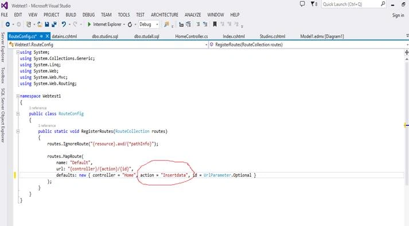Open the Server Explorer side tab
This screenshot has width=409, height=226.
coord(3,47)
